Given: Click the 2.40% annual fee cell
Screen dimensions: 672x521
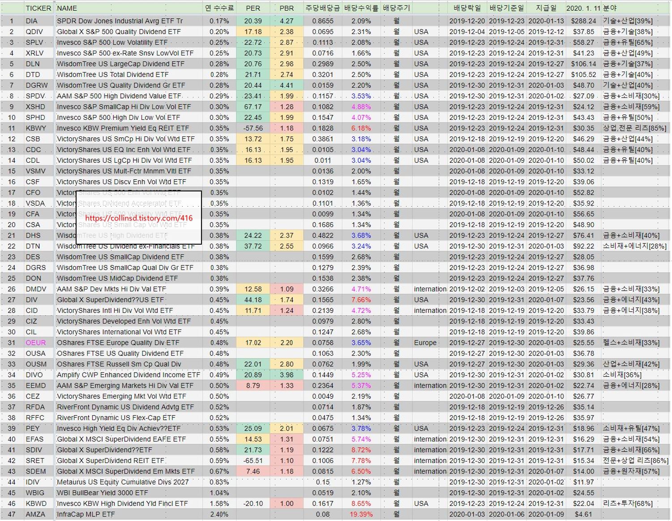Looking at the screenshot, I should pyautogui.click(x=219, y=514).
